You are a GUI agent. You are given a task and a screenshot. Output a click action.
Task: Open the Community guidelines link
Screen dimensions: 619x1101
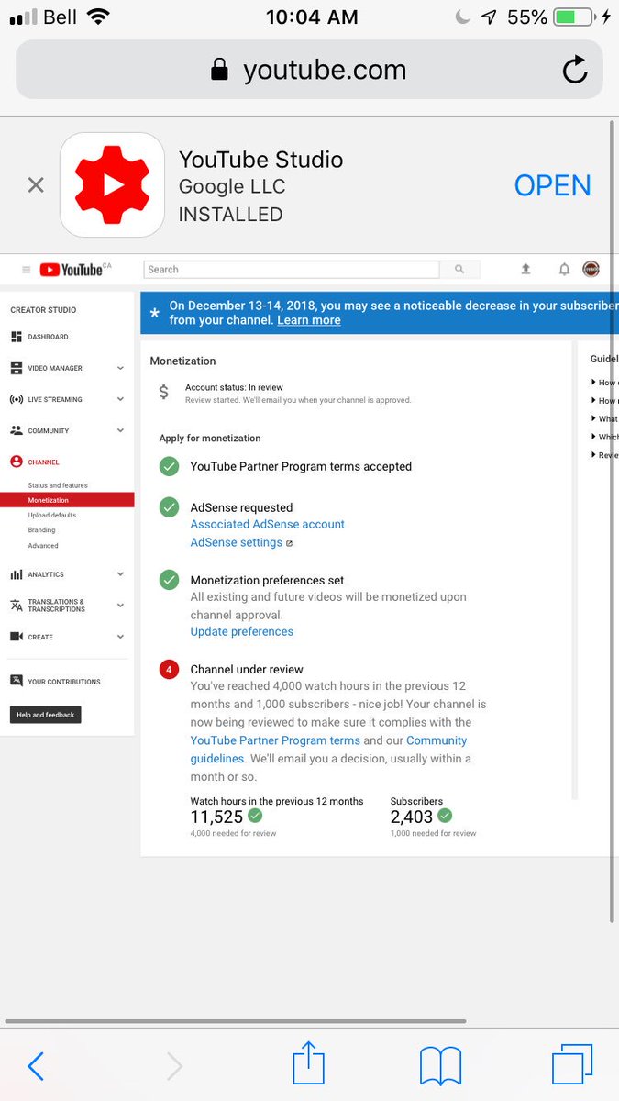[328, 750]
